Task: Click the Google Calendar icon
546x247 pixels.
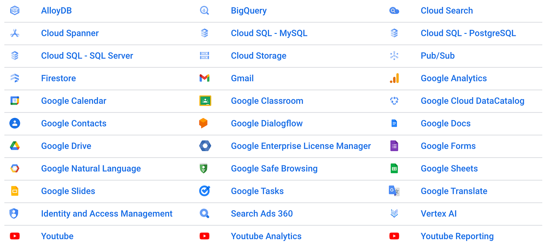Action: [15, 101]
